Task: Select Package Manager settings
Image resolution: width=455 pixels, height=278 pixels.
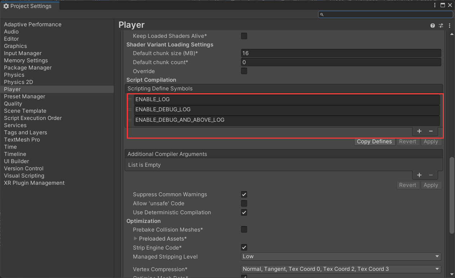Action: (28, 68)
